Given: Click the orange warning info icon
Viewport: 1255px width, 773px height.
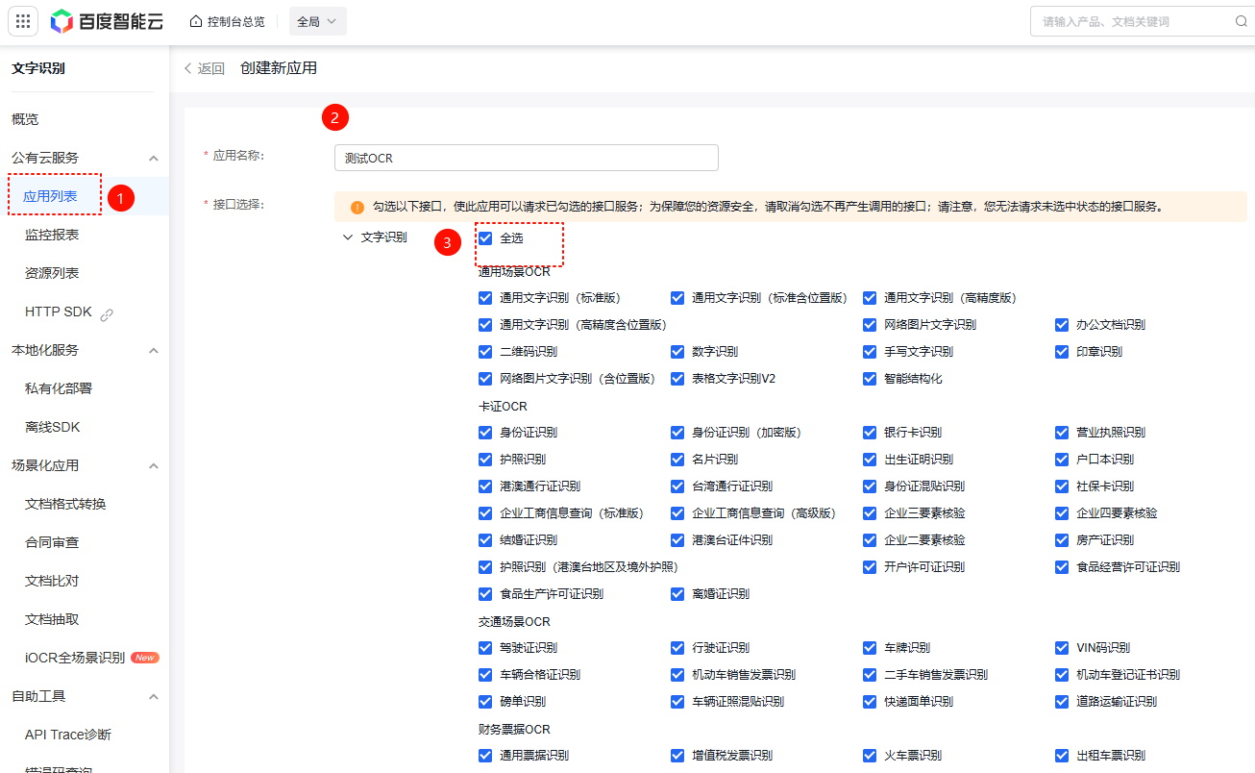Looking at the screenshot, I should coord(357,207).
